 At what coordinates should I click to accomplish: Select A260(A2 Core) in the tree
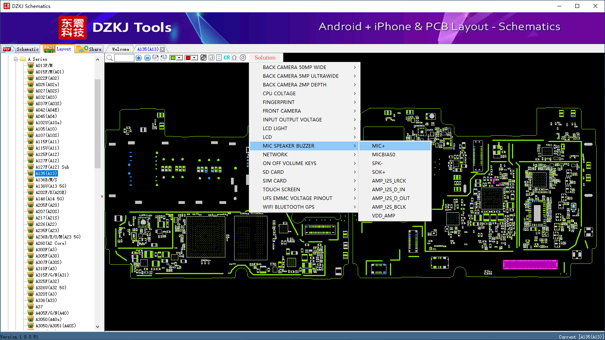(x=51, y=243)
